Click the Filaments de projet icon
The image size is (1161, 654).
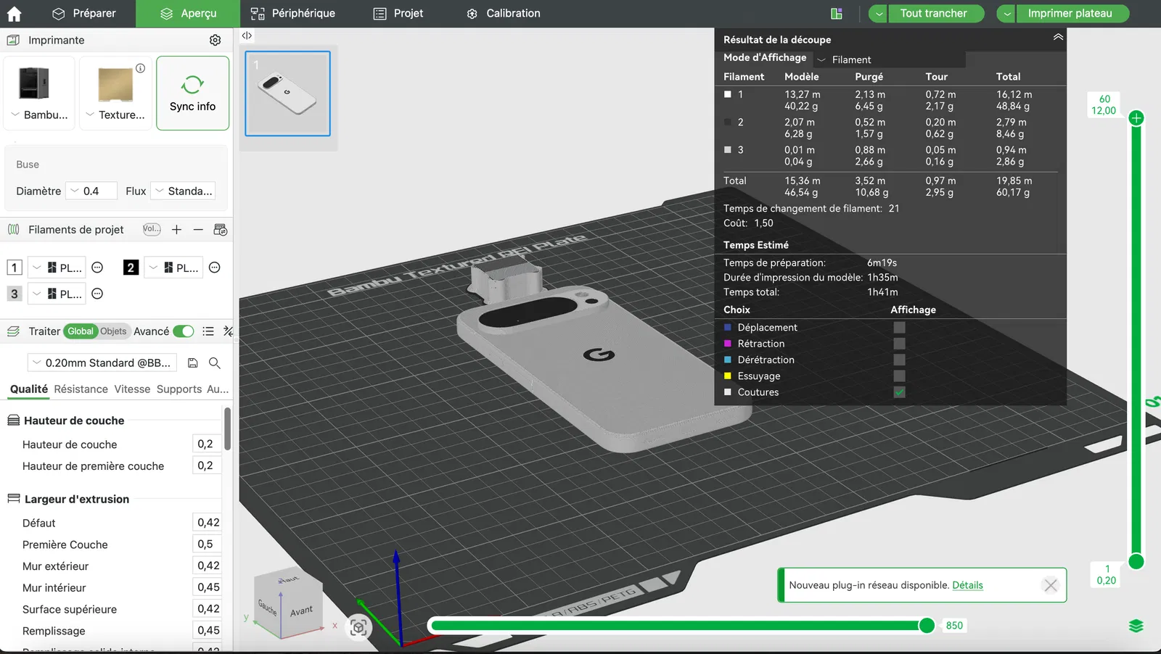pos(13,230)
